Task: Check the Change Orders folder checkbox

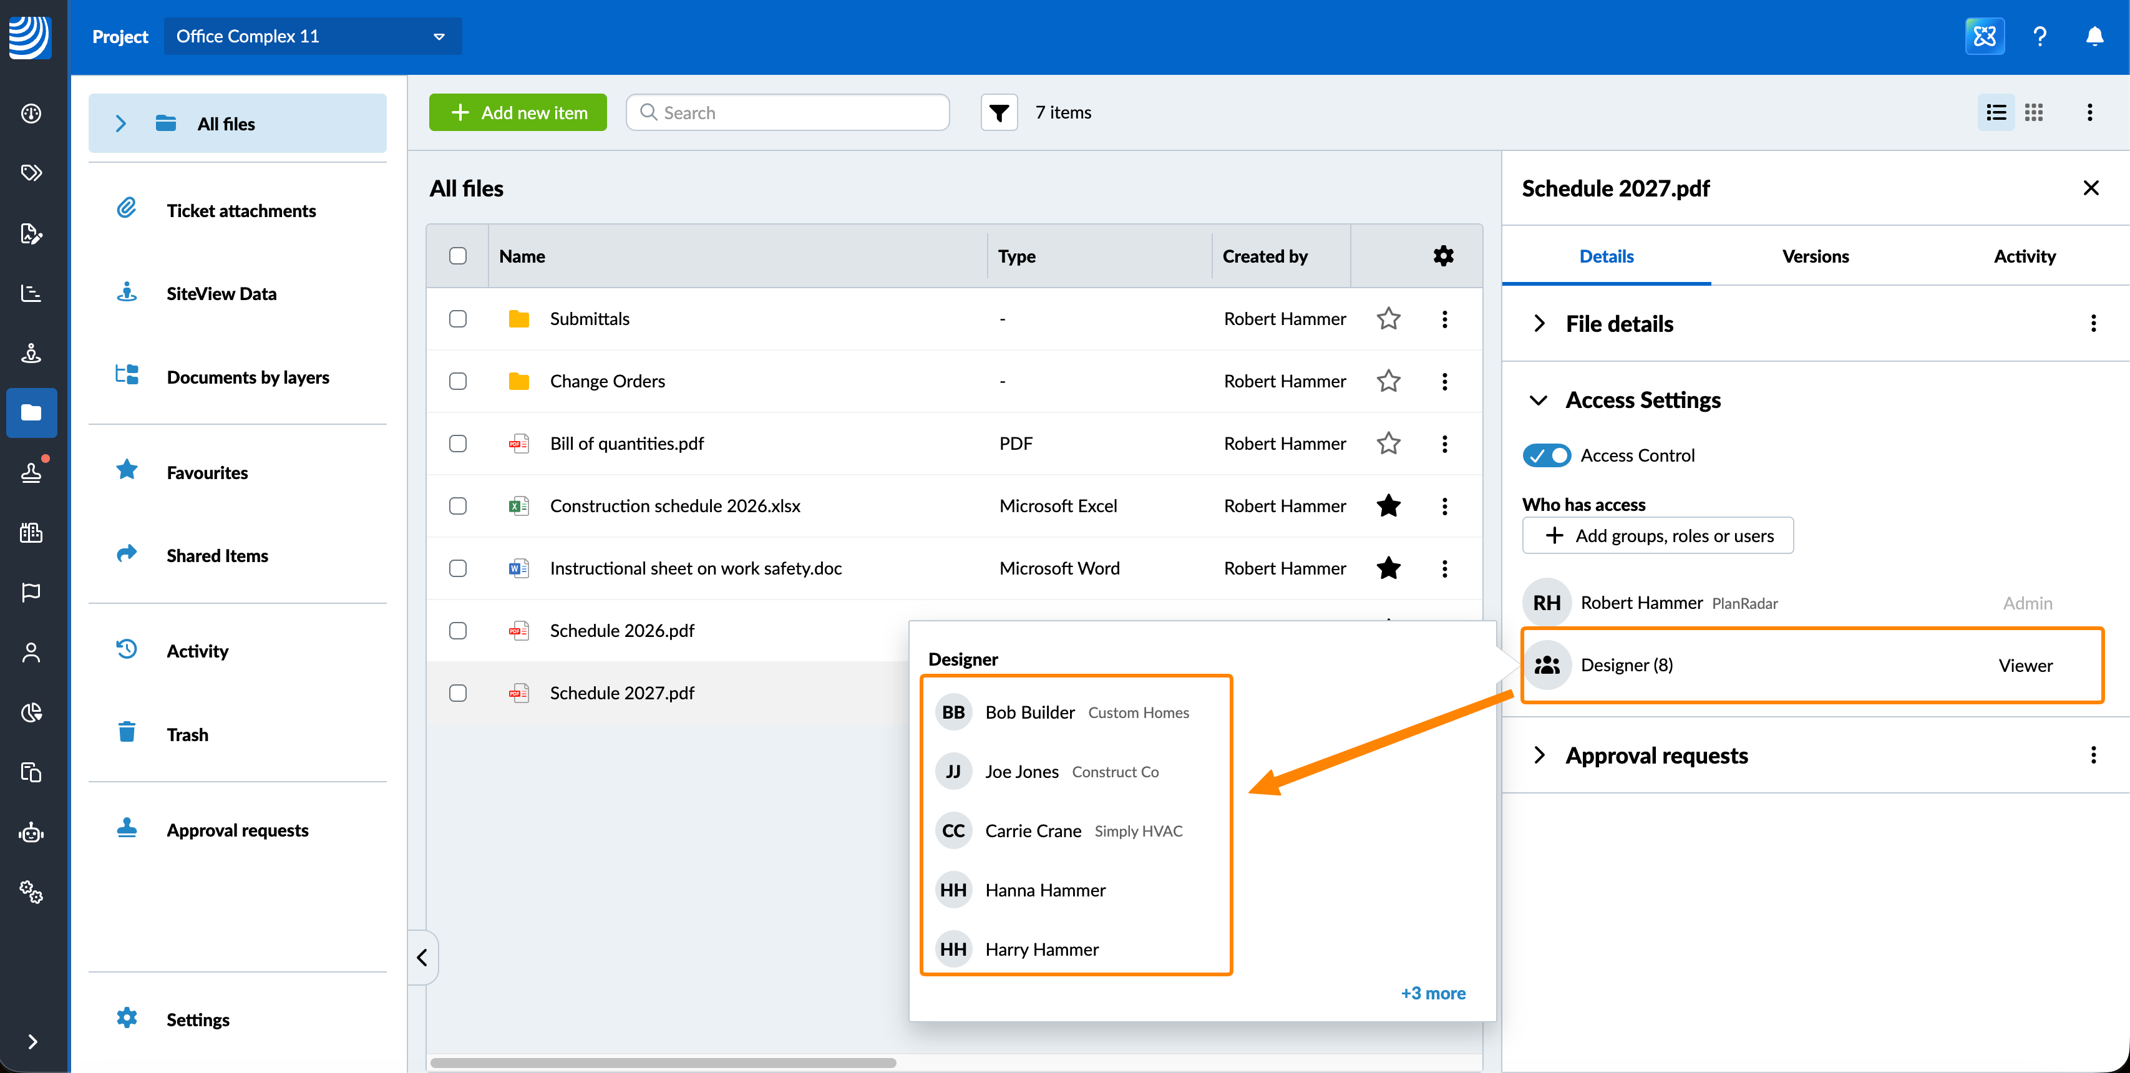Action: [458, 381]
